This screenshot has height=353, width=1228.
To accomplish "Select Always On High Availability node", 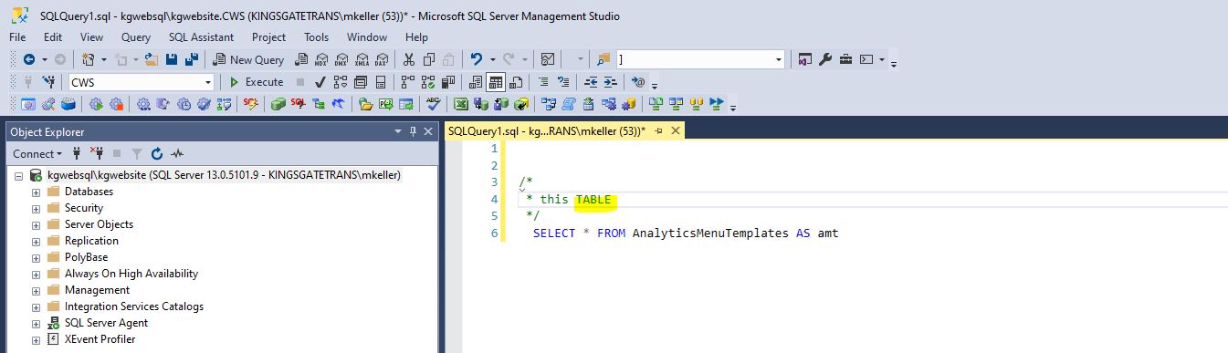I will [x=131, y=274].
